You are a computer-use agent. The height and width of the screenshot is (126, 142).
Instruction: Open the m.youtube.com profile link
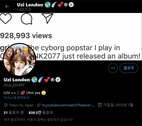click(68, 105)
